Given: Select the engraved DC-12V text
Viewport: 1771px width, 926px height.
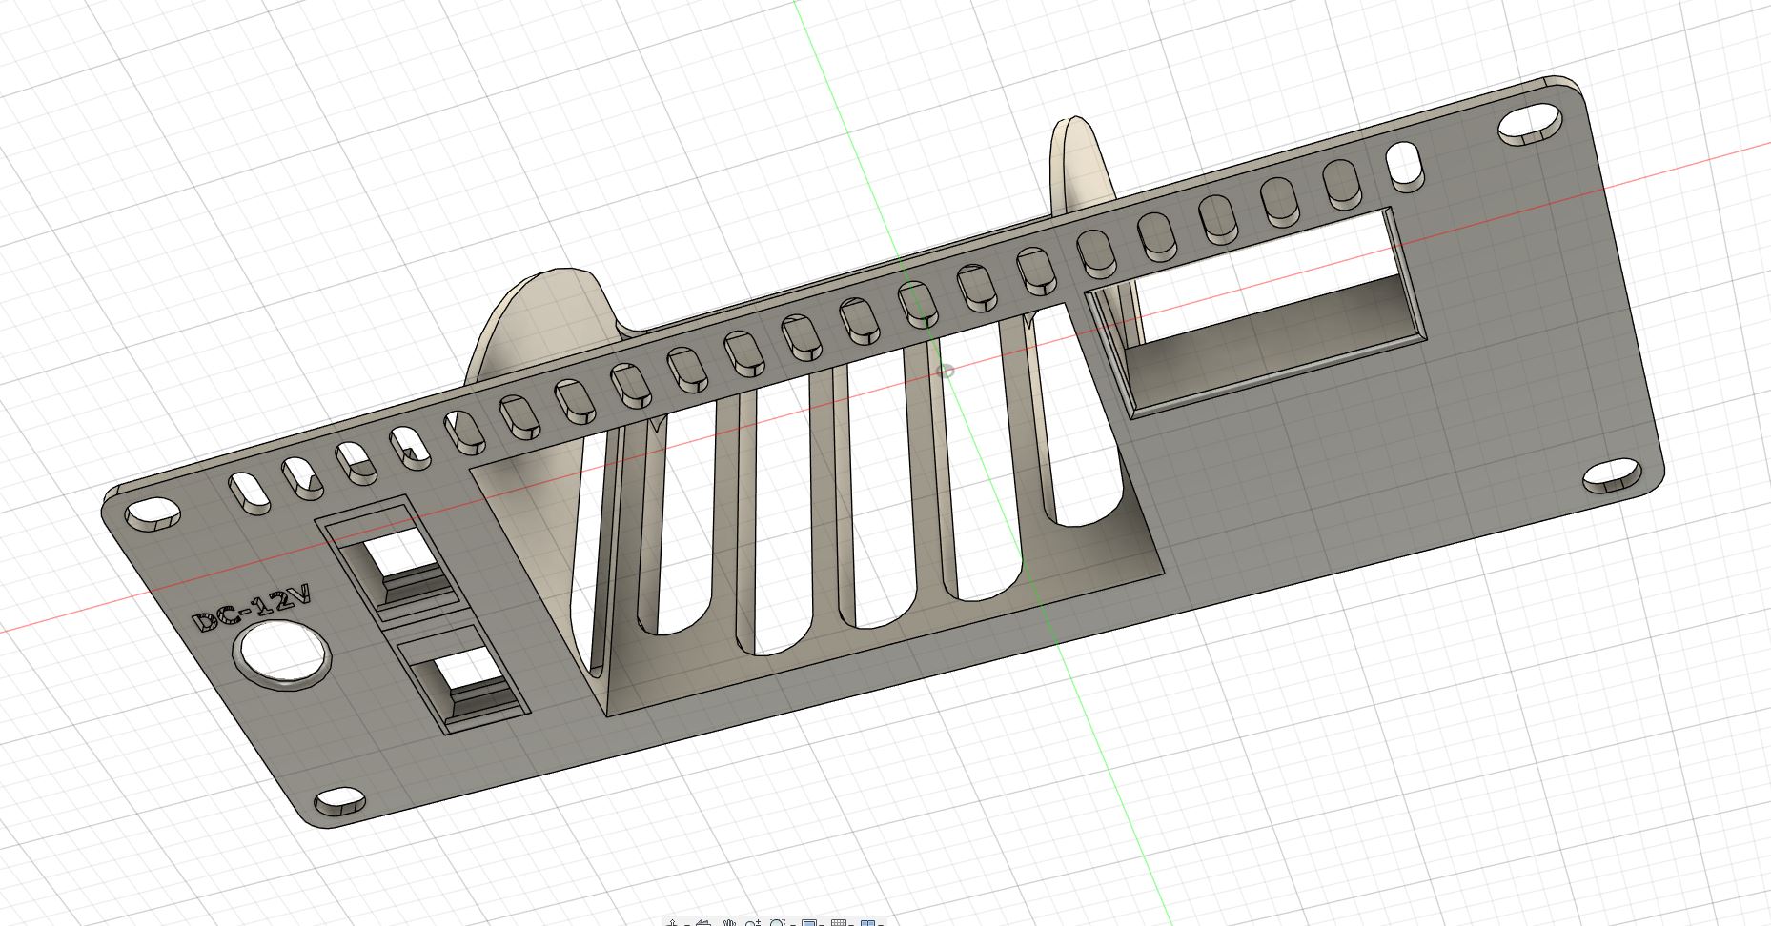Looking at the screenshot, I should (x=251, y=608).
